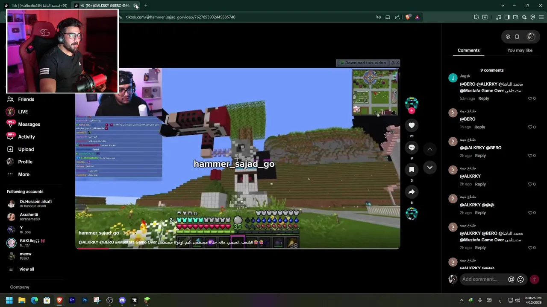
Task: Reply to the lone @BERO comment
Action: pyautogui.click(x=480, y=127)
